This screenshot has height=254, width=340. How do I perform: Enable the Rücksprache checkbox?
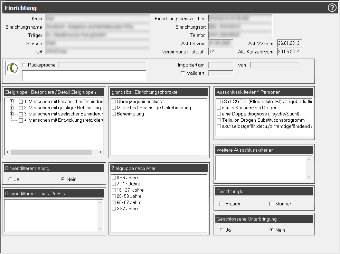[x=24, y=65]
